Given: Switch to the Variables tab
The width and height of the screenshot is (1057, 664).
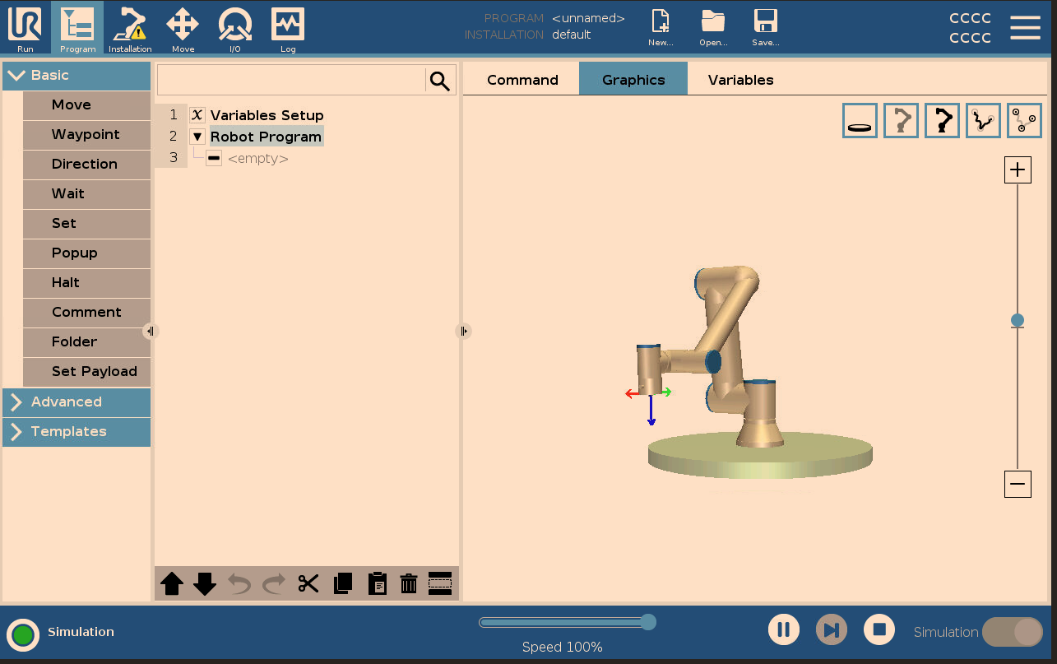Looking at the screenshot, I should (740, 80).
